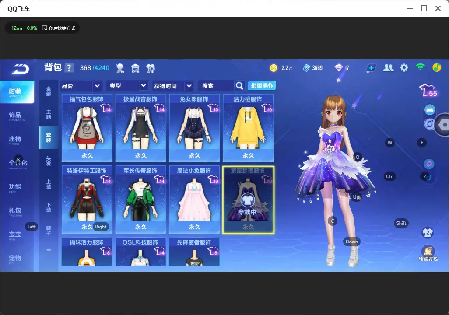Click the 368/4240 backpack capacity counter
The width and height of the screenshot is (449, 315).
pyautogui.click(x=95, y=68)
